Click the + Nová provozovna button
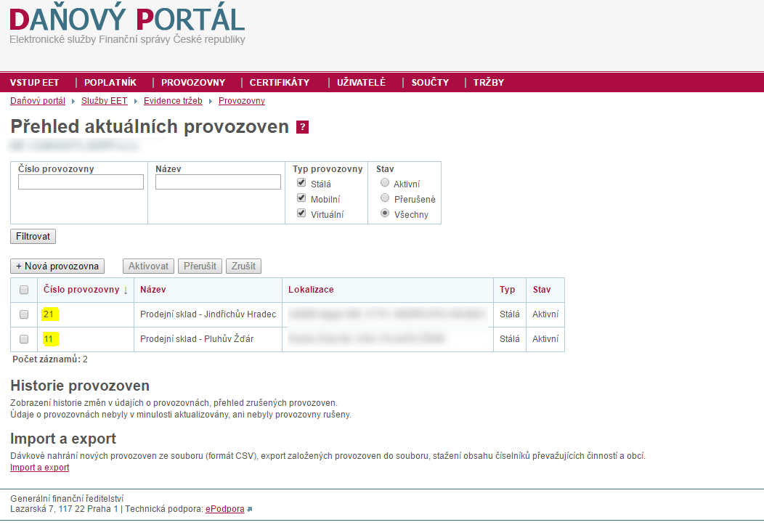This screenshot has width=764, height=525. coord(57,266)
